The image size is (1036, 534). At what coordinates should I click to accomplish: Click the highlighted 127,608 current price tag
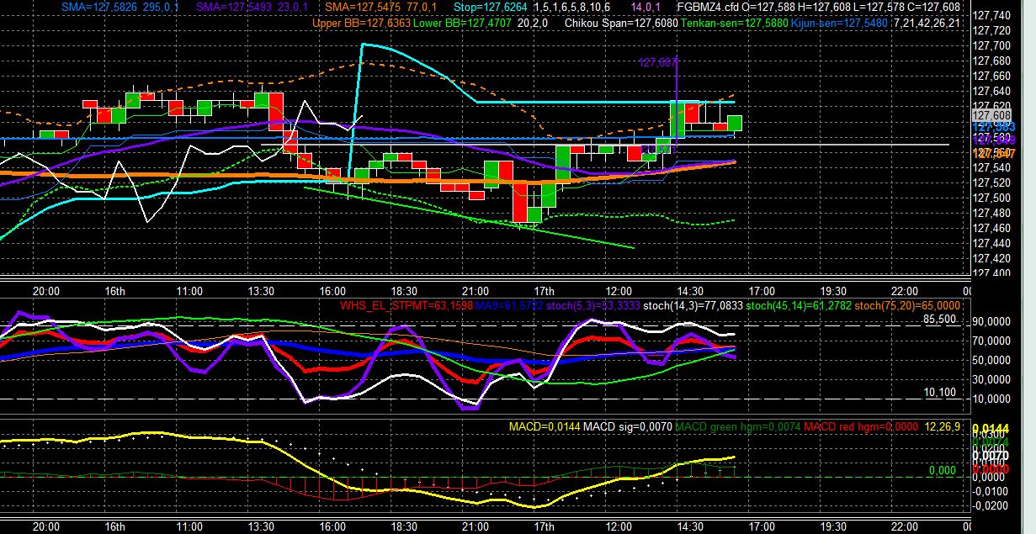991,115
